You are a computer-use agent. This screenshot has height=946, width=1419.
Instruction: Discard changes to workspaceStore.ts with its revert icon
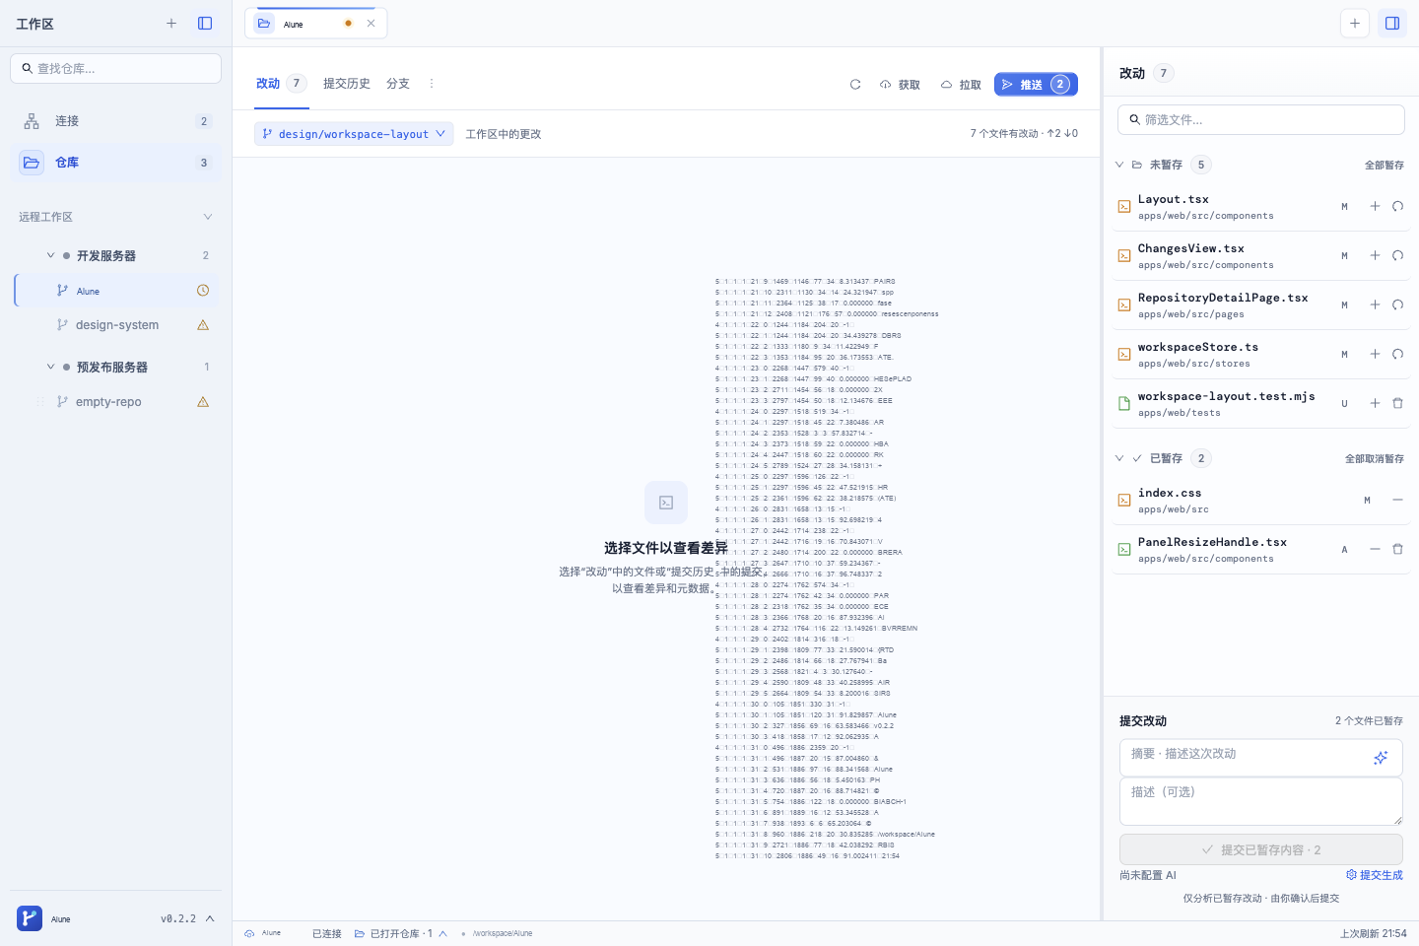click(1397, 354)
